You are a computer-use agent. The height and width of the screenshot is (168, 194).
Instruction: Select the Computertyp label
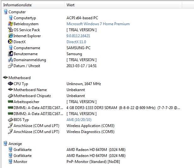click(25, 18)
